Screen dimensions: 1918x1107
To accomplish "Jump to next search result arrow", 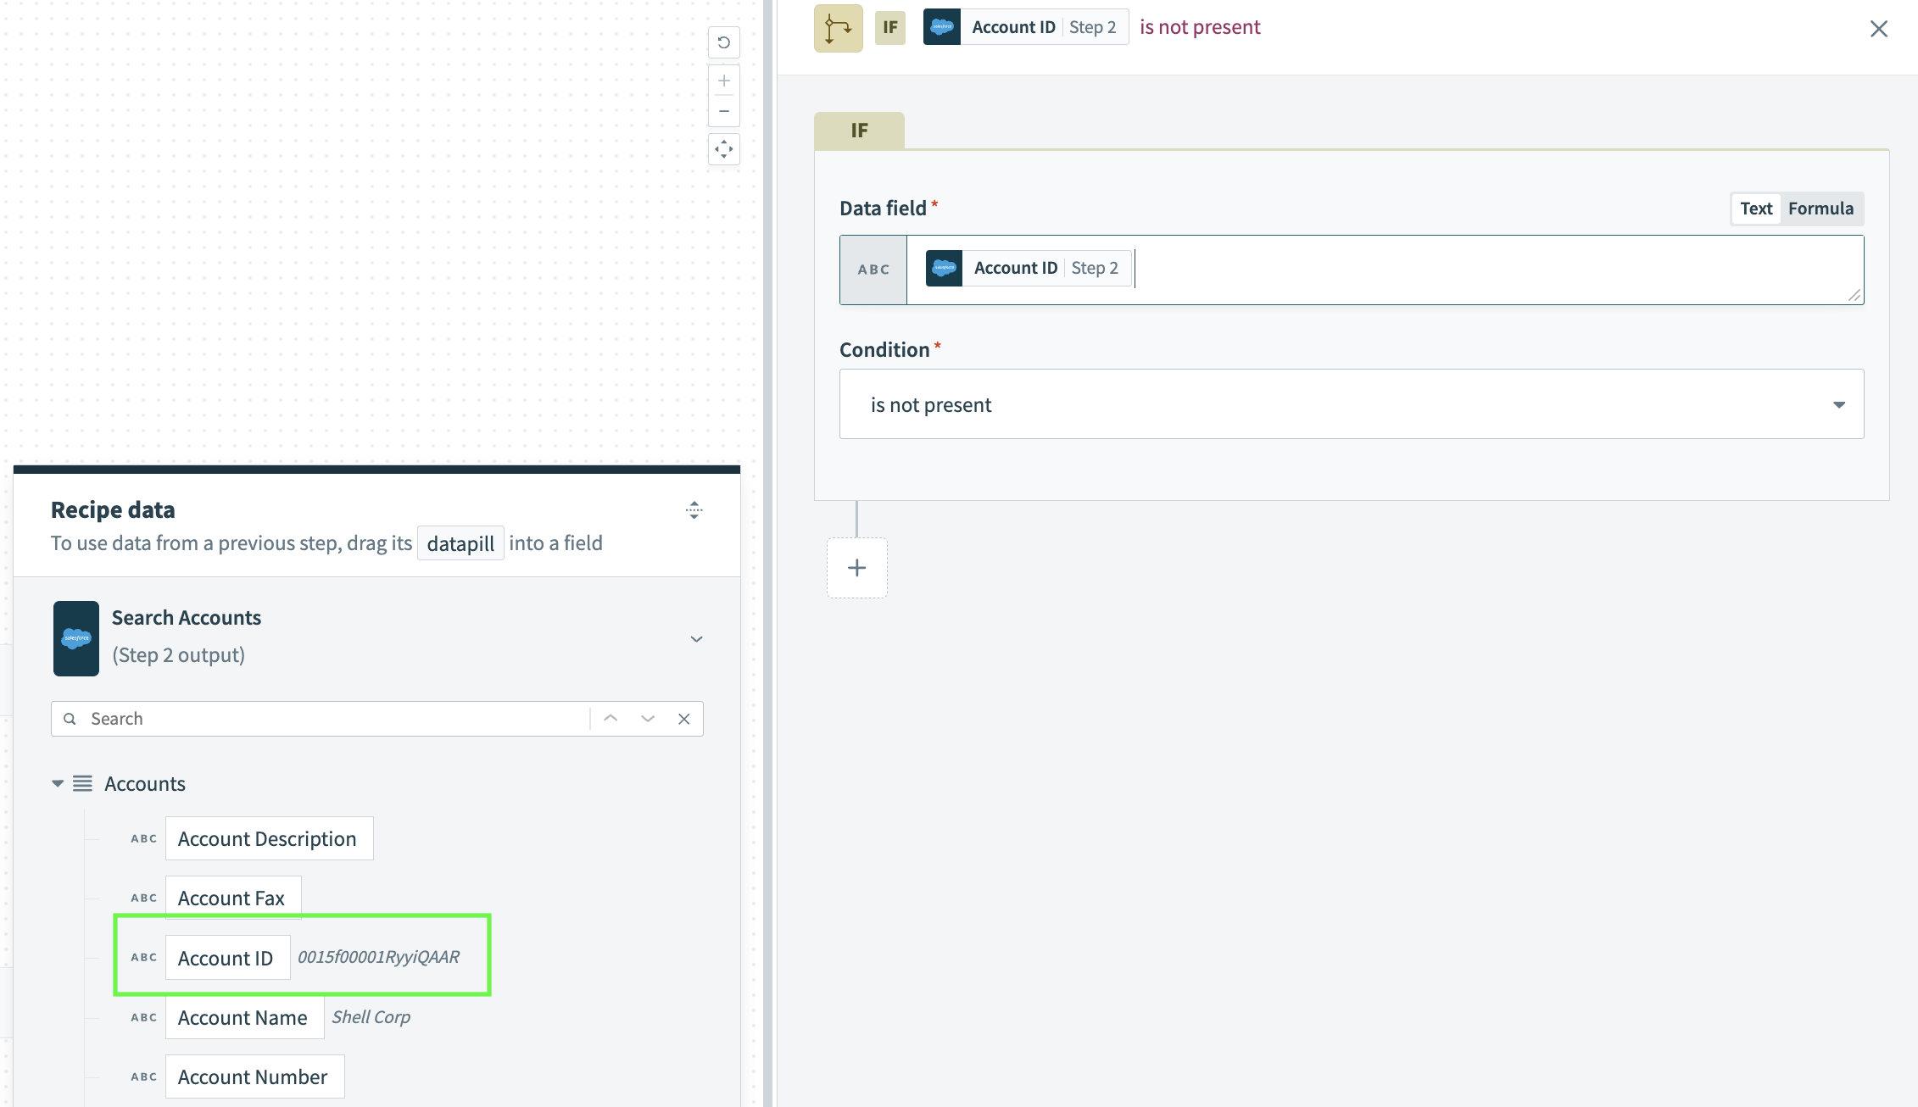I will click(x=648, y=719).
